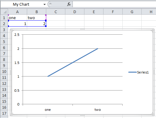Screen dimensions: 156x118
Task: Select column D header
Action: pos(75,12)
